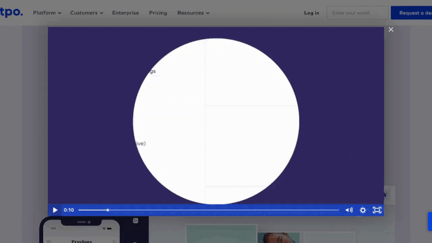Focus the Enter your email field
432x243 pixels.
point(357,13)
